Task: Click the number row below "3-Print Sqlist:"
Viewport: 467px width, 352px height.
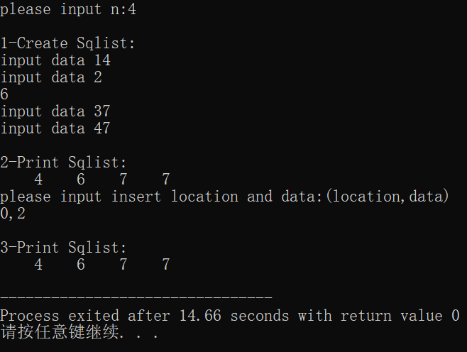Action: point(102,265)
